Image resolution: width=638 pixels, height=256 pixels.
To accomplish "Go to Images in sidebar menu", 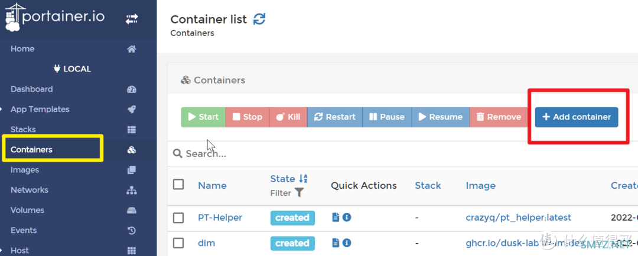I will (x=25, y=170).
